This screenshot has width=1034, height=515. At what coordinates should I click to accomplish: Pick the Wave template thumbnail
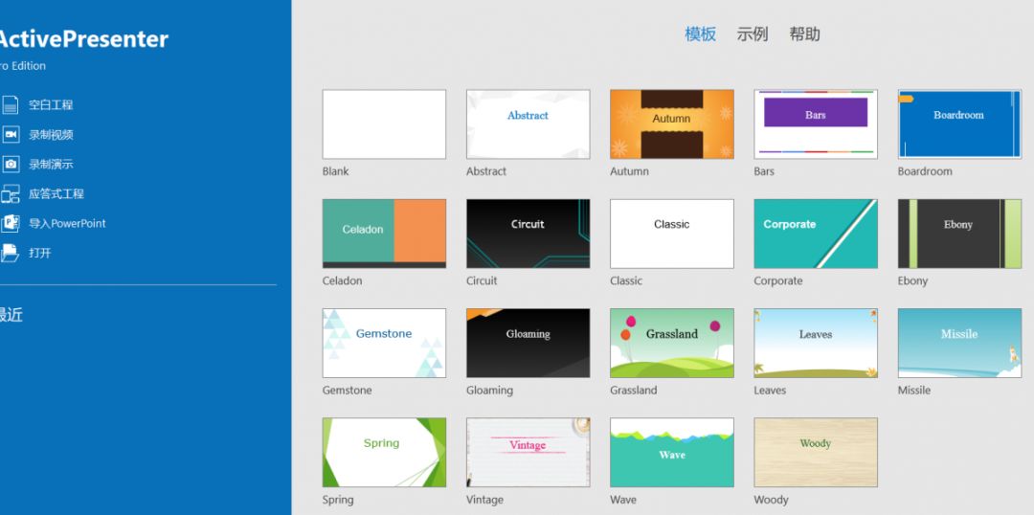tap(671, 453)
